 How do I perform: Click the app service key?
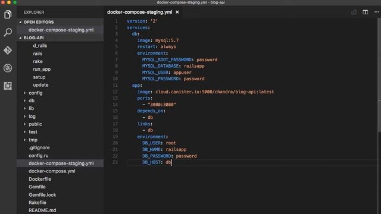tap(136, 86)
